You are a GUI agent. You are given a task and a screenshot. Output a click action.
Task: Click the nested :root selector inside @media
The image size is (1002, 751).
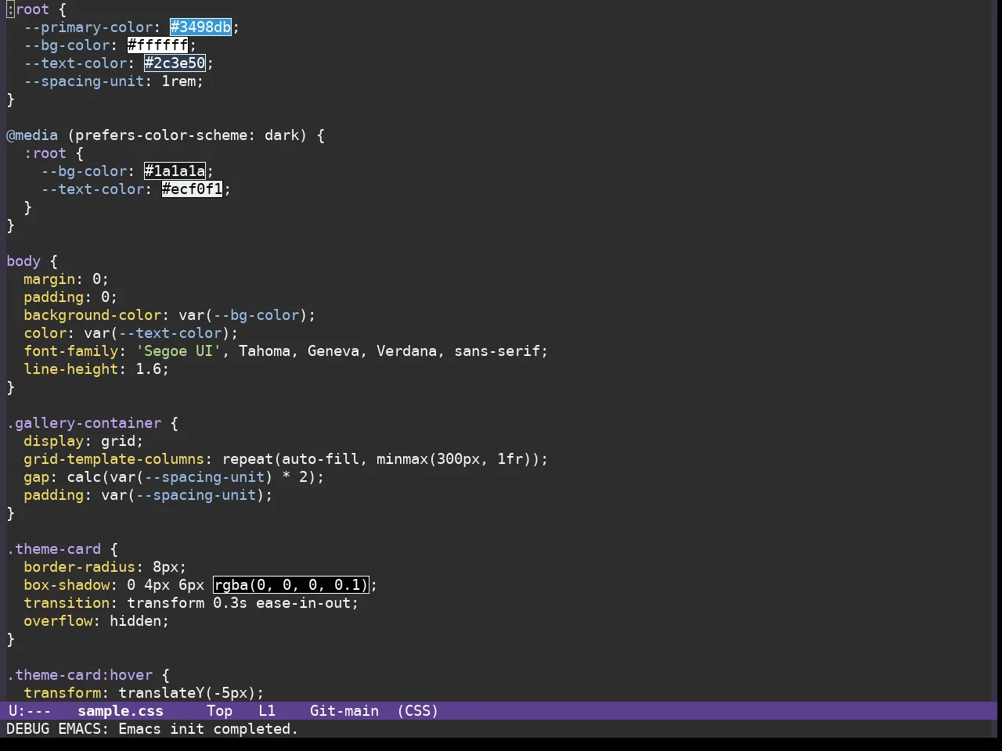click(x=45, y=153)
